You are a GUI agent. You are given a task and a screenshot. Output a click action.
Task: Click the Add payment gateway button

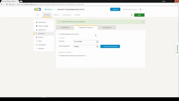point(110,46)
